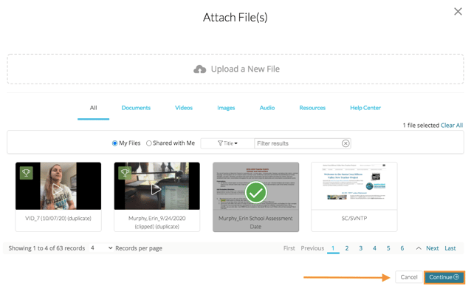Play the Murphy, Erin clipped video

tap(157, 189)
